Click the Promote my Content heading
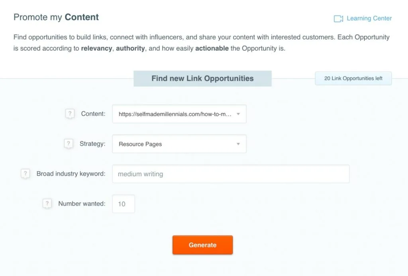Image resolution: width=408 pixels, height=276 pixels. pyautogui.click(x=56, y=17)
